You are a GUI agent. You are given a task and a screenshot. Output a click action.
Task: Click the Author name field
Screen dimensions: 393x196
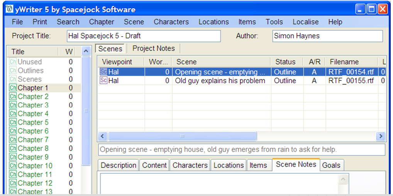click(328, 36)
